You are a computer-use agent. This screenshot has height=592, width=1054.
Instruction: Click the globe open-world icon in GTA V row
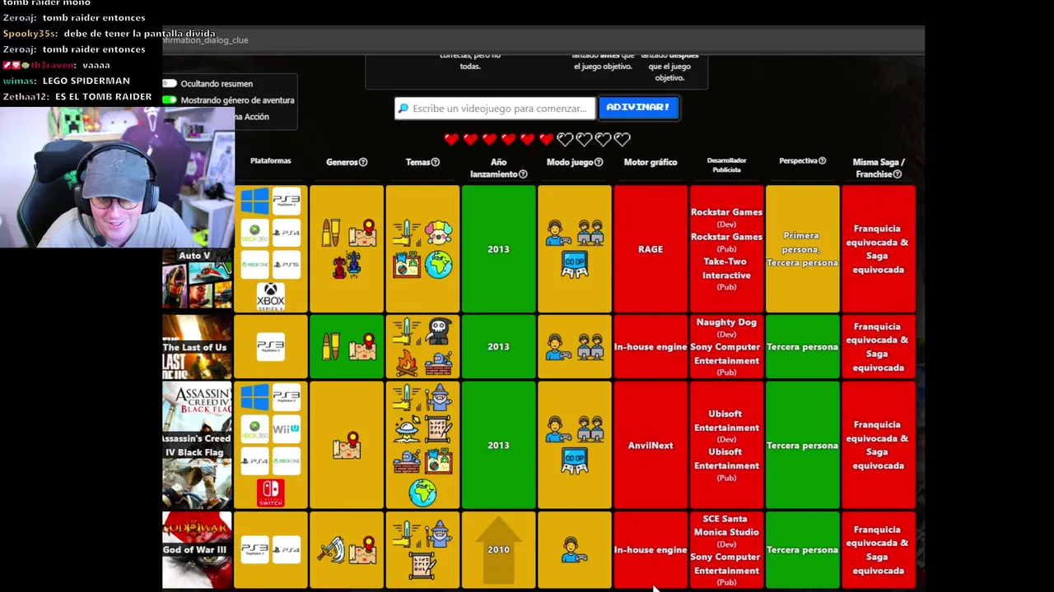[x=439, y=265]
